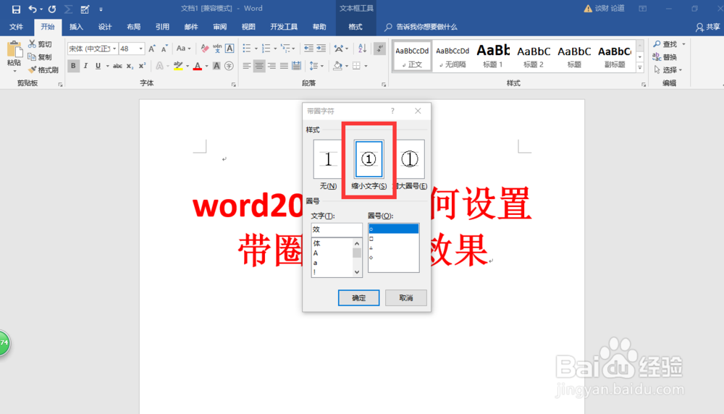The height and width of the screenshot is (414, 724).
Task: Decrease font size with shrink A icon
Action: pos(164,48)
